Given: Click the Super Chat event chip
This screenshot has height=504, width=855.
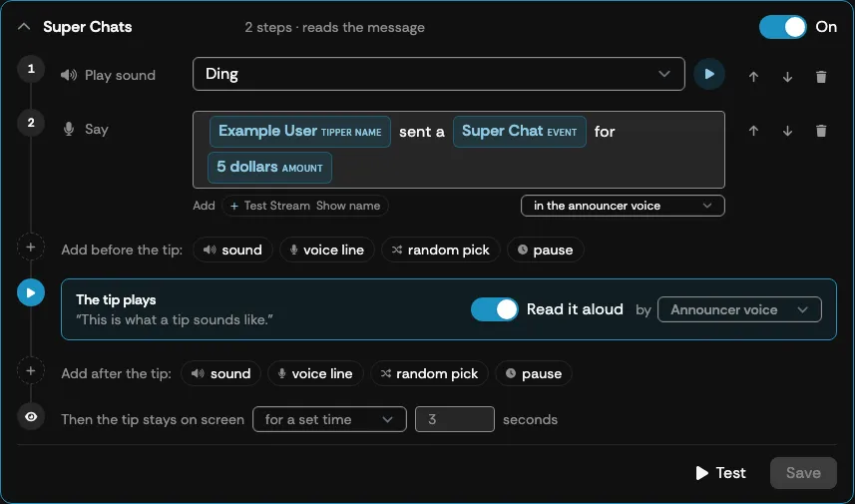Looking at the screenshot, I should pyautogui.click(x=519, y=132).
